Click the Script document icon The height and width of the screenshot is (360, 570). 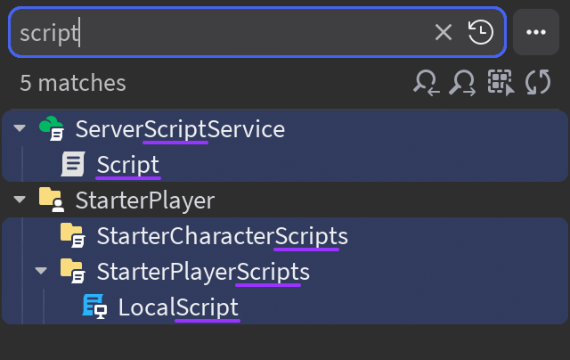73,165
